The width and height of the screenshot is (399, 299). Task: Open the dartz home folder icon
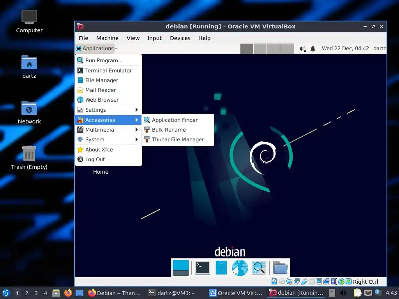(29, 67)
